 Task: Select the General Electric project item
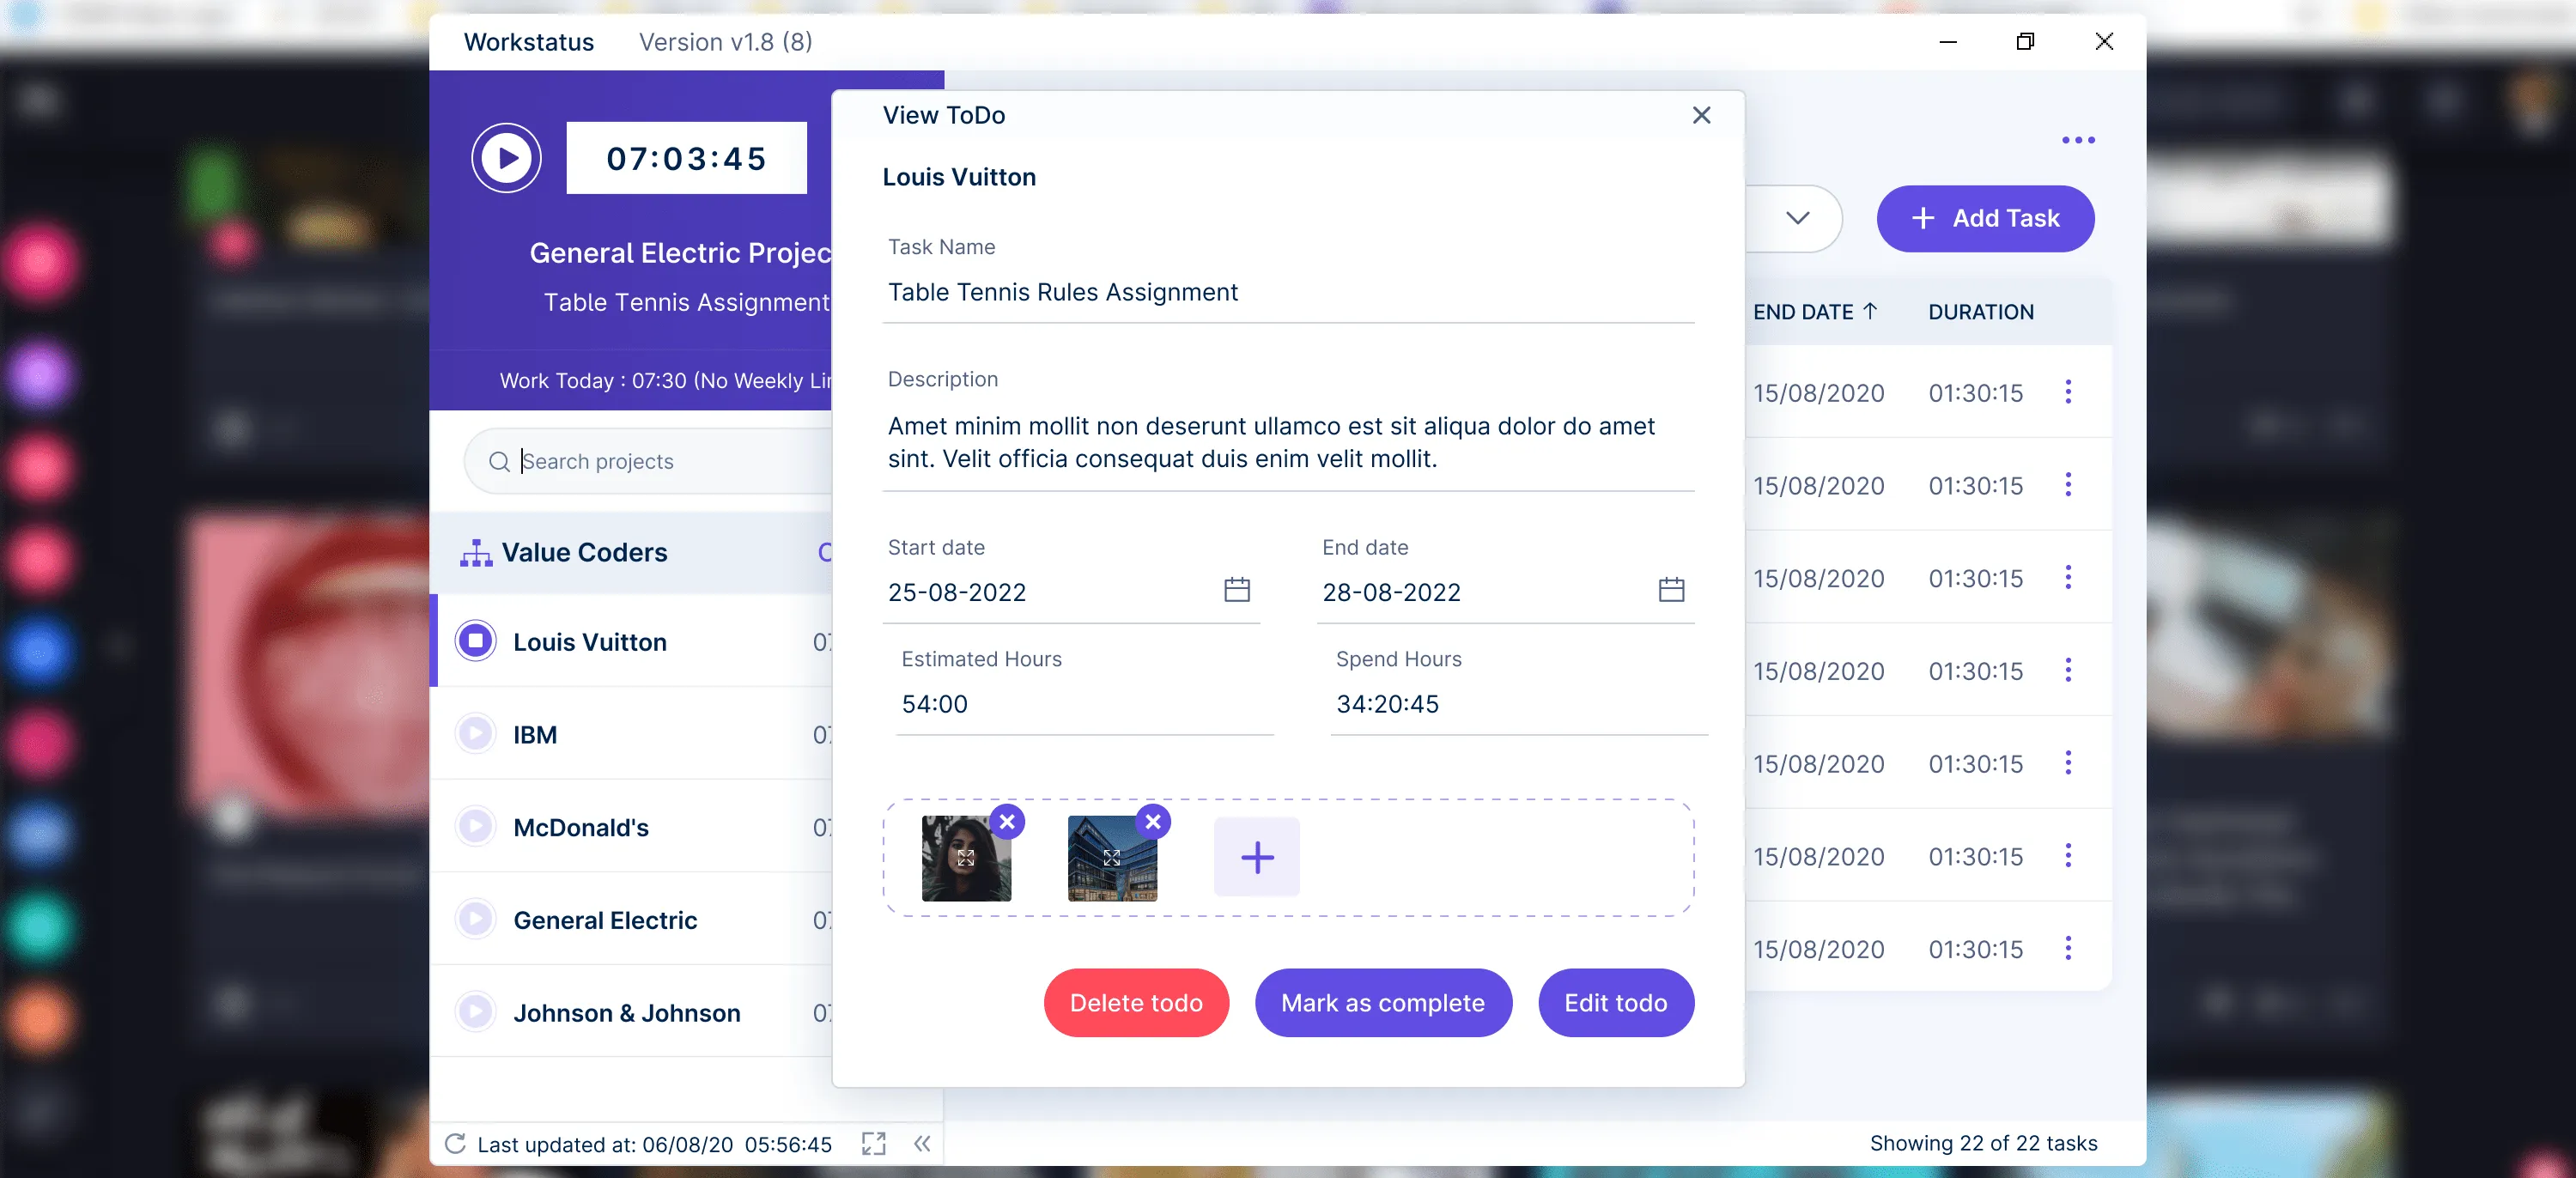coord(605,919)
